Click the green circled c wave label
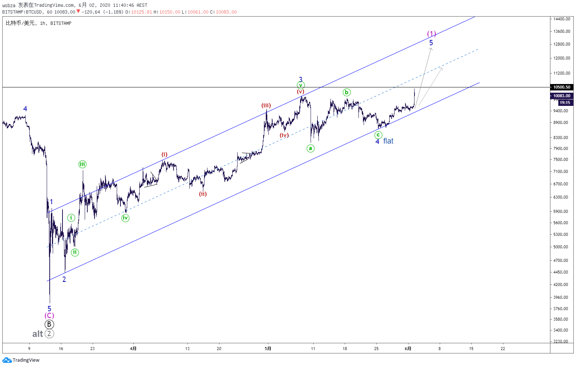This screenshot has width=576, height=367. click(378, 135)
